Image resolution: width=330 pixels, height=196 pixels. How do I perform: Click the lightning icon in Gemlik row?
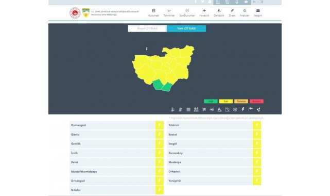pyautogui.click(x=159, y=143)
